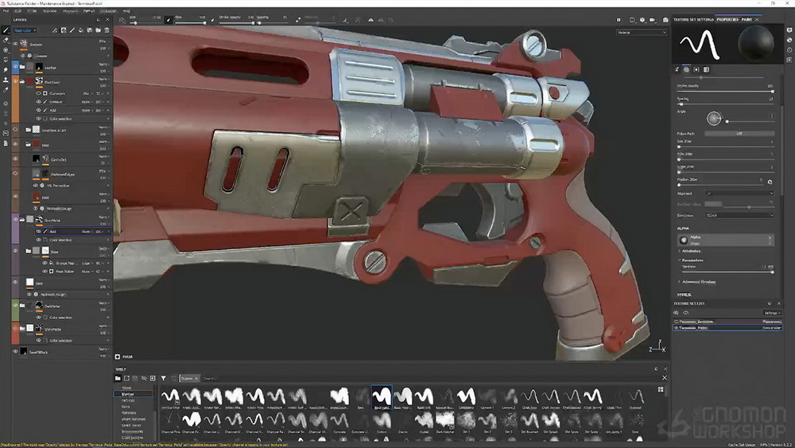Select Brushes category in Shelf list

(128, 394)
